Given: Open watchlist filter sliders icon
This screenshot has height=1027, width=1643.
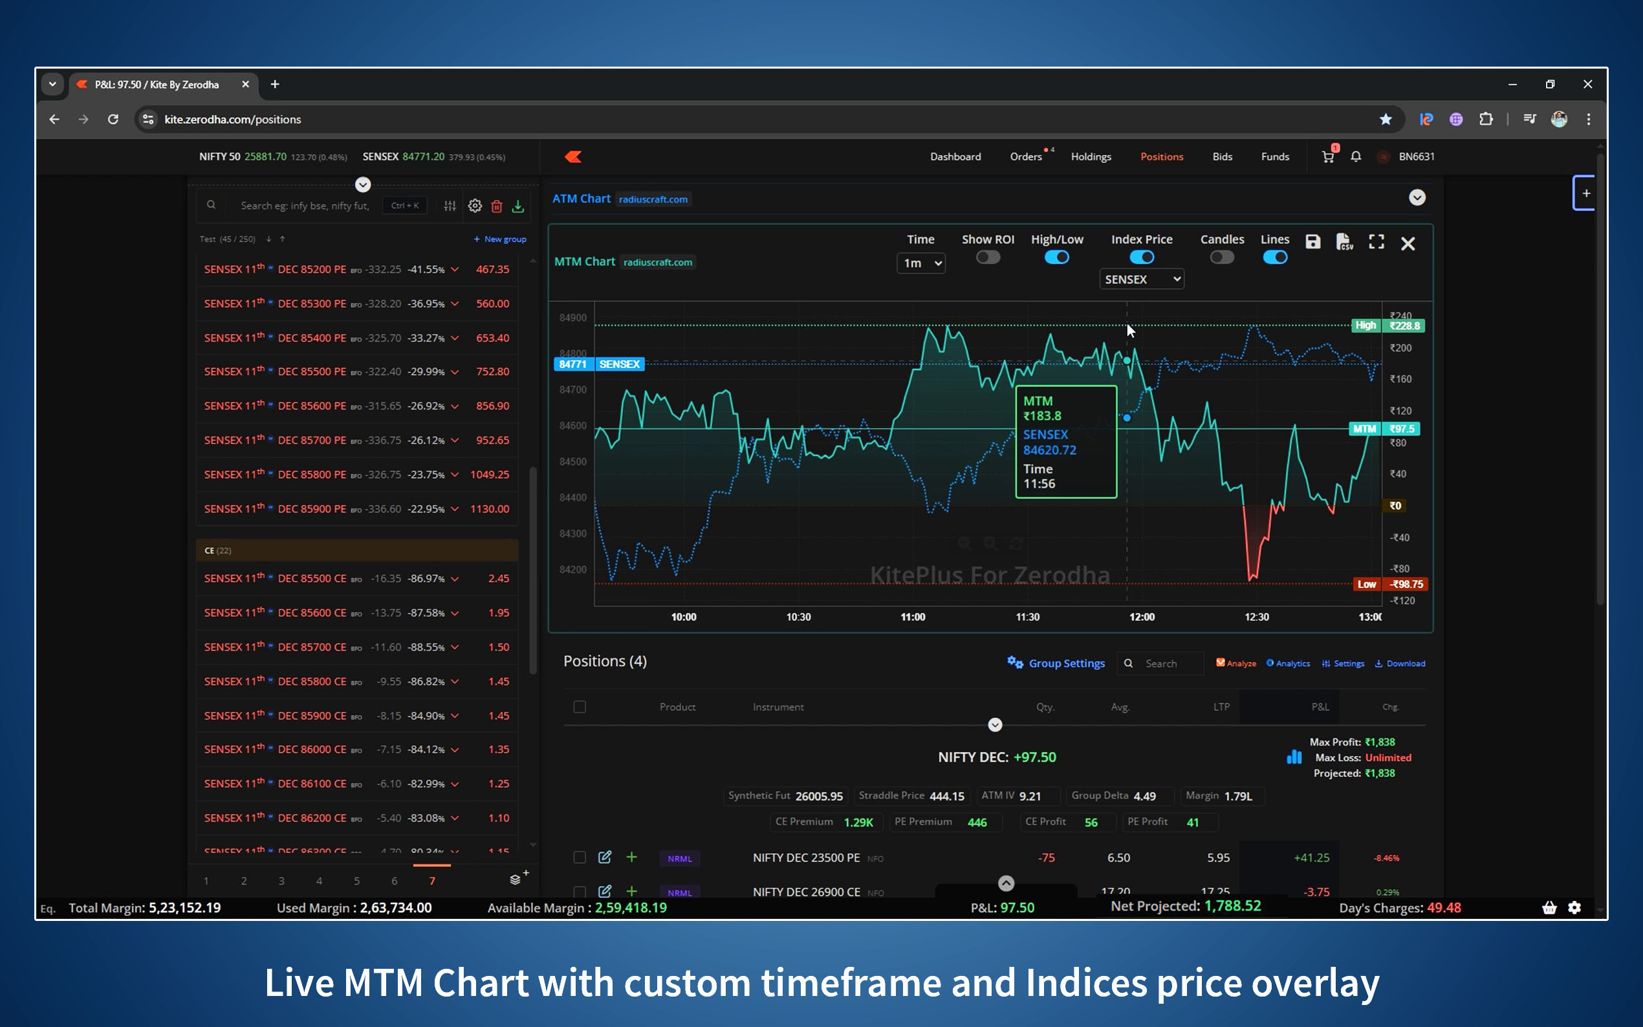Looking at the screenshot, I should click(450, 206).
